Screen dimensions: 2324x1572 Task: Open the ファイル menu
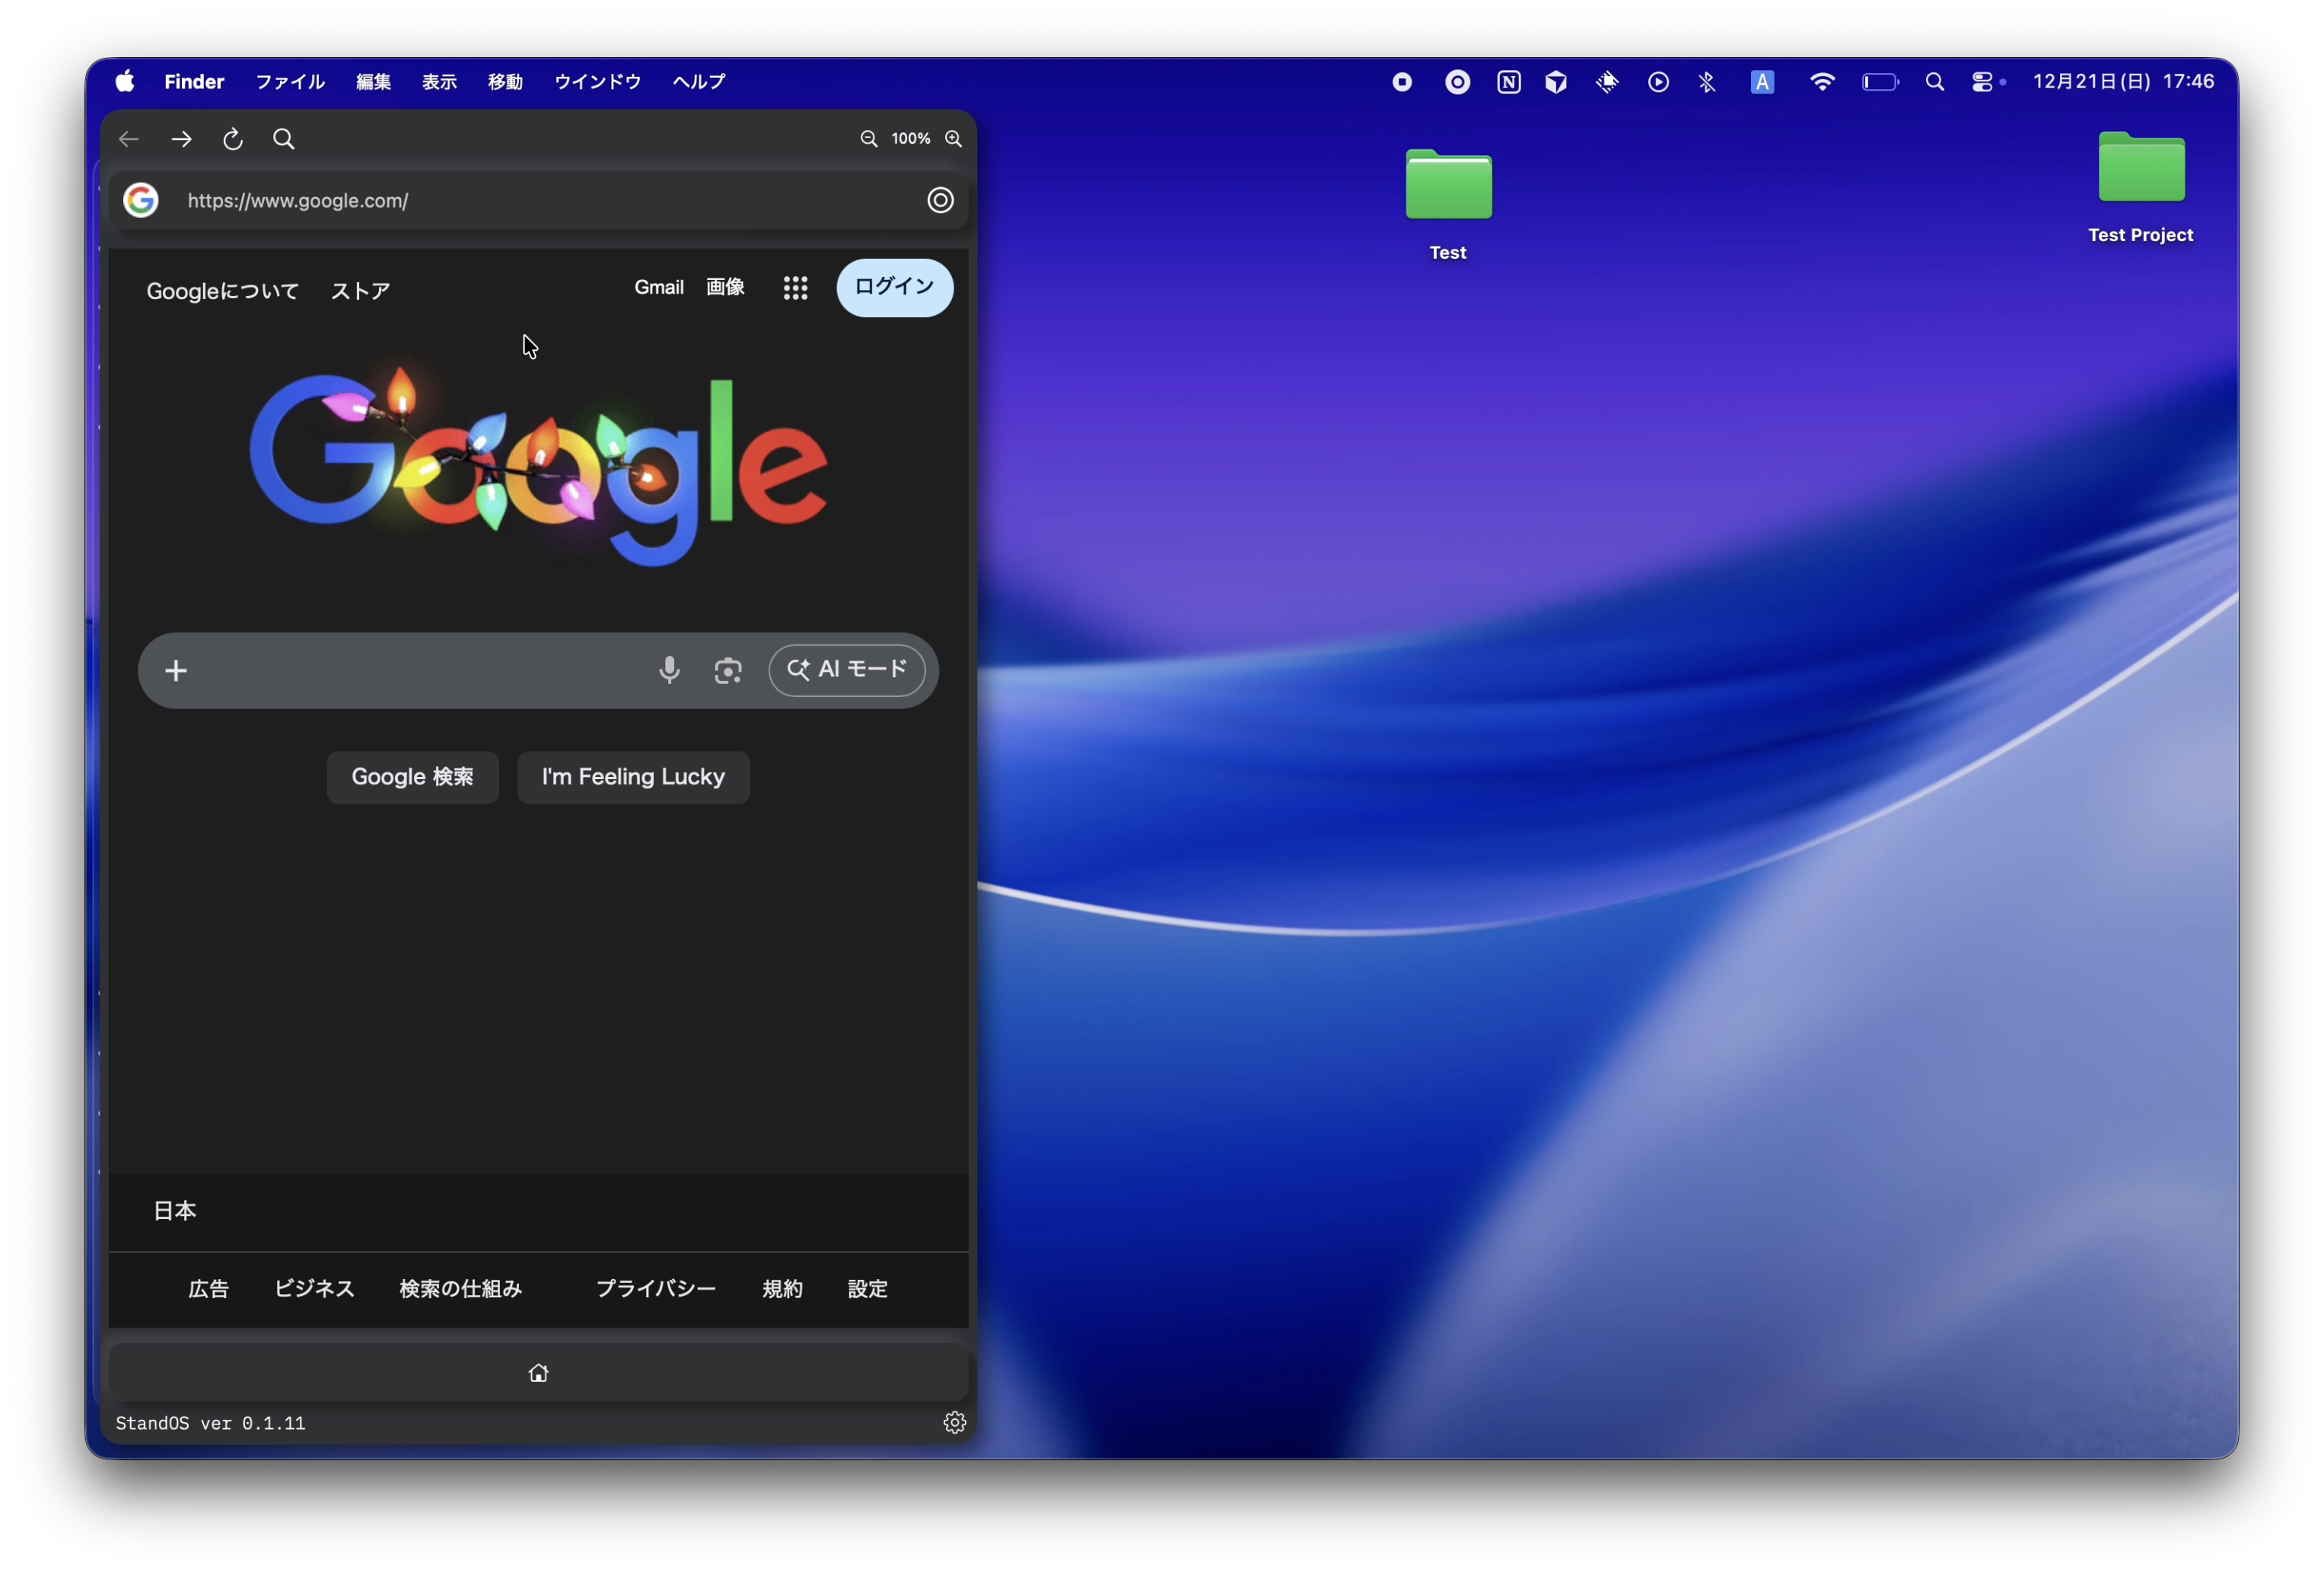[289, 82]
